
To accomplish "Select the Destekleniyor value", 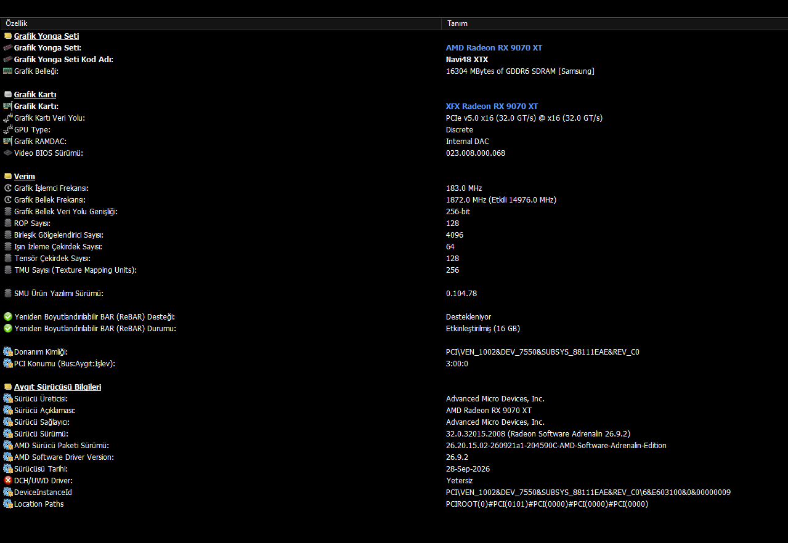I will pyautogui.click(x=469, y=317).
